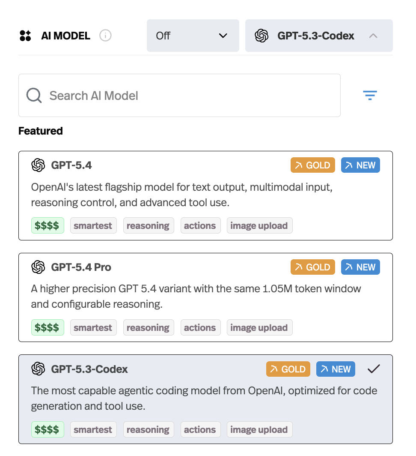Click the magnifying glass in the search bar

(x=34, y=95)
